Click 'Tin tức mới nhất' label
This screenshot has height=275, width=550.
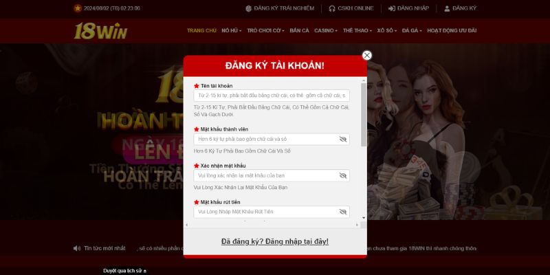104,248
